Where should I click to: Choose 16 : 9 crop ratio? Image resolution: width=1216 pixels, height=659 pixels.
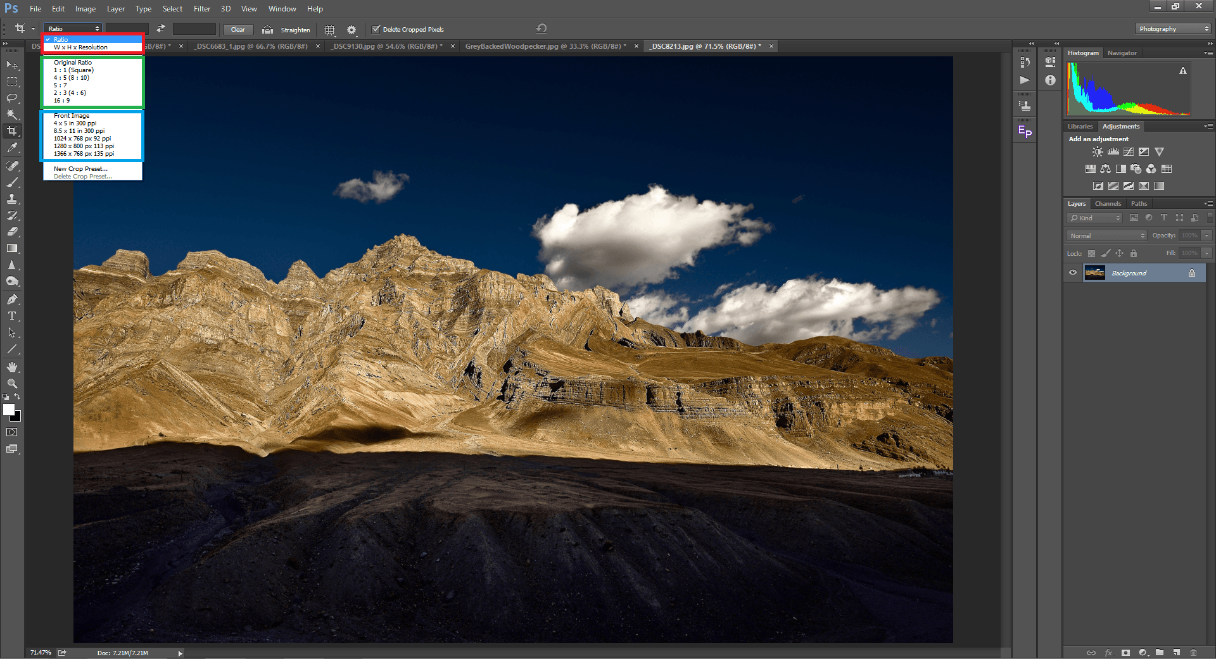coord(62,101)
